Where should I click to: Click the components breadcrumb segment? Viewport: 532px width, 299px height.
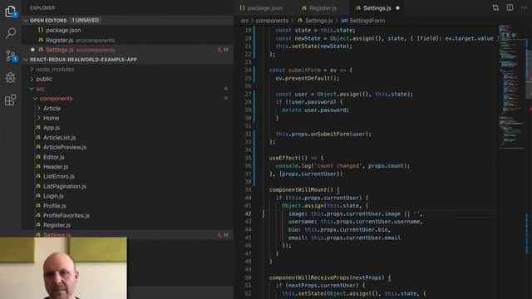272,21
